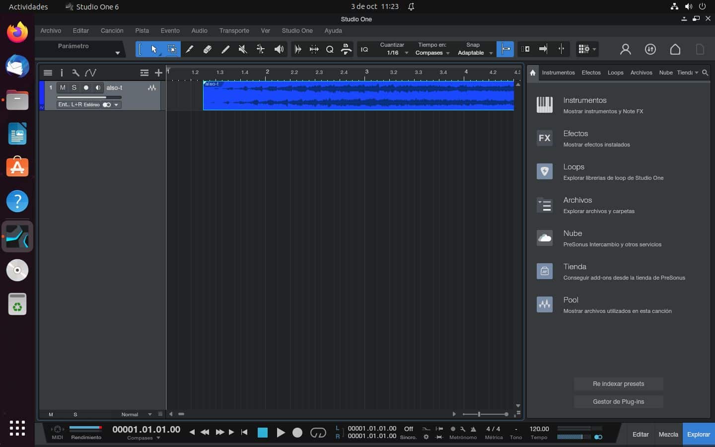The height and width of the screenshot is (447, 715).
Task: Expand the Parámetro dropdown arrow
Action: 118,53
